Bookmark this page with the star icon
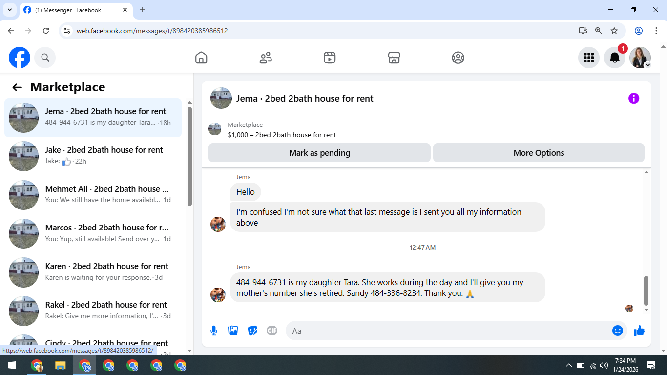Image resolution: width=667 pixels, height=375 pixels. click(614, 31)
